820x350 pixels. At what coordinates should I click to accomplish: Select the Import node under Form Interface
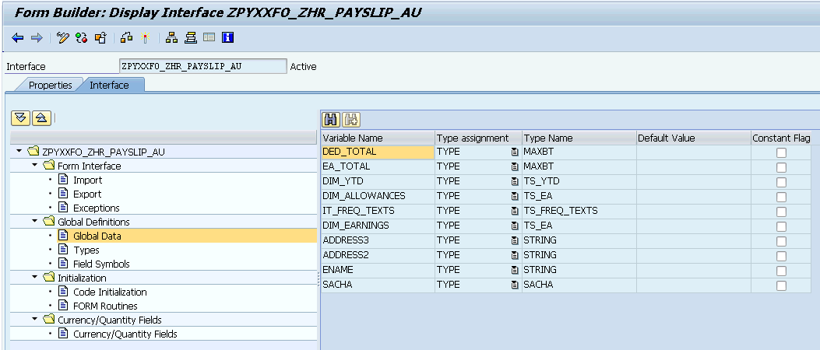[87, 180]
